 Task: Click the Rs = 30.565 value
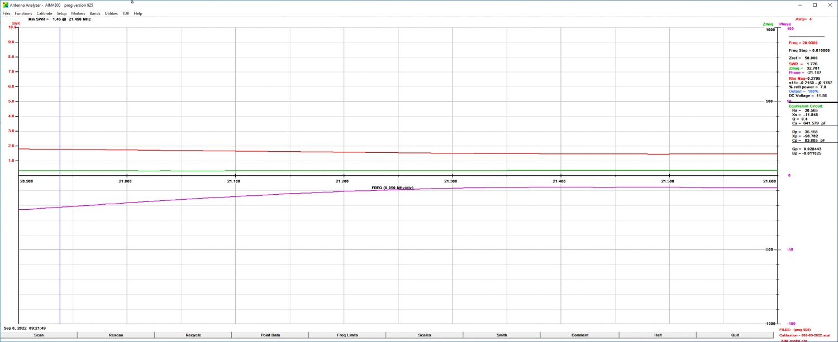[804, 110]
